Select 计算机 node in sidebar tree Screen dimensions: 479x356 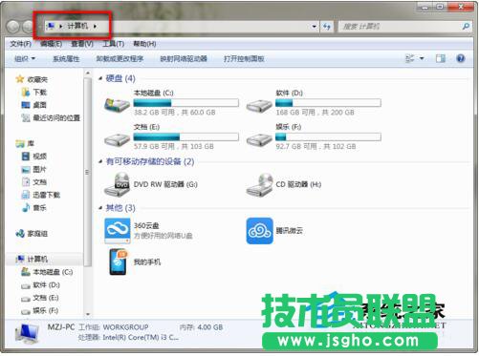pyautogui.click(x=33, y=260)
